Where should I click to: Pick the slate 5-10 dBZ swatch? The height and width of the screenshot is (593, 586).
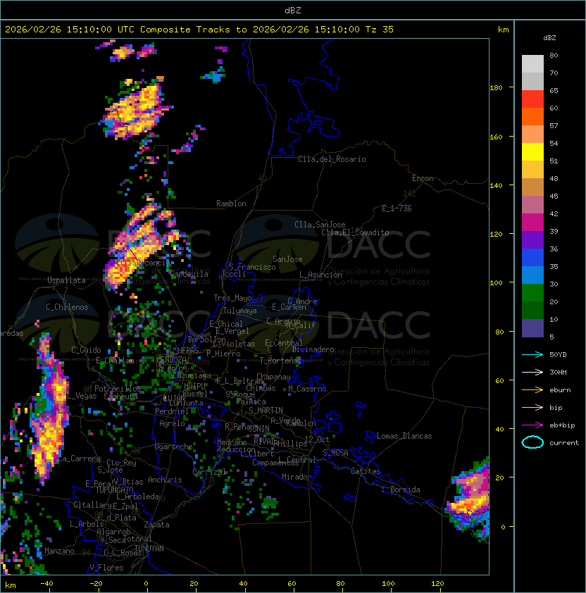tap(532, 328)
